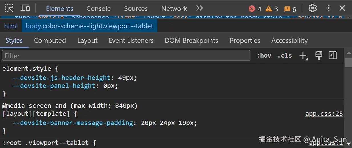Toggle the device toolbar icon
Screen dimensions: 352x148
pos(25,8)
